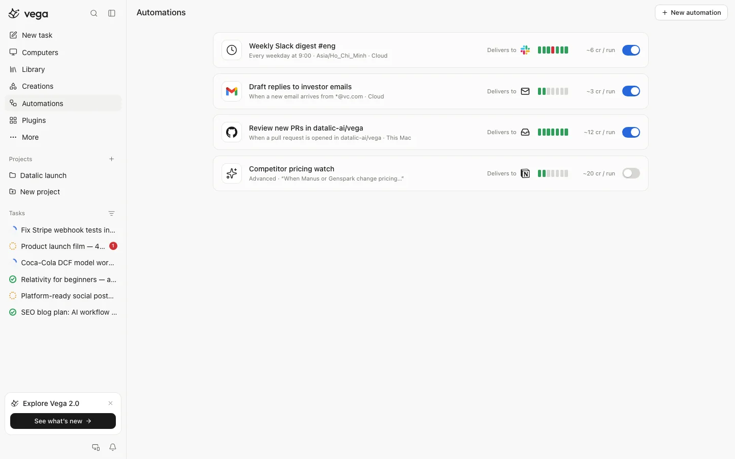Open New task

[x=63, y=35]
